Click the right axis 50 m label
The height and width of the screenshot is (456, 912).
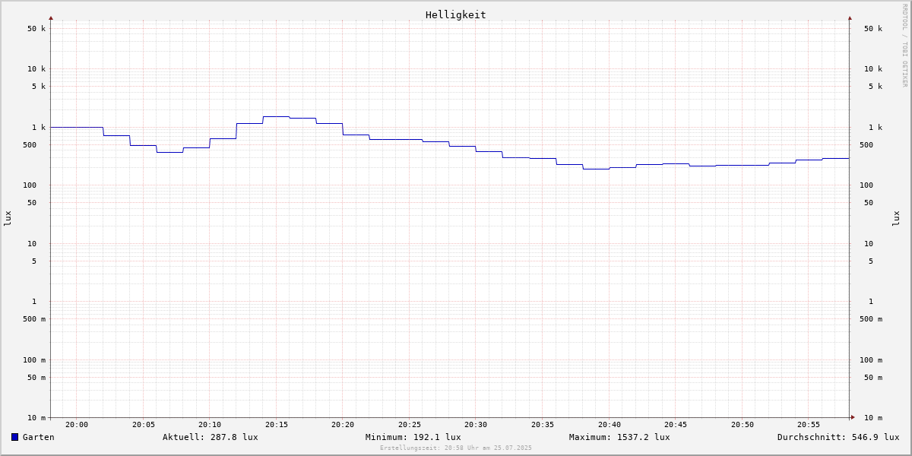click(873, 378)
